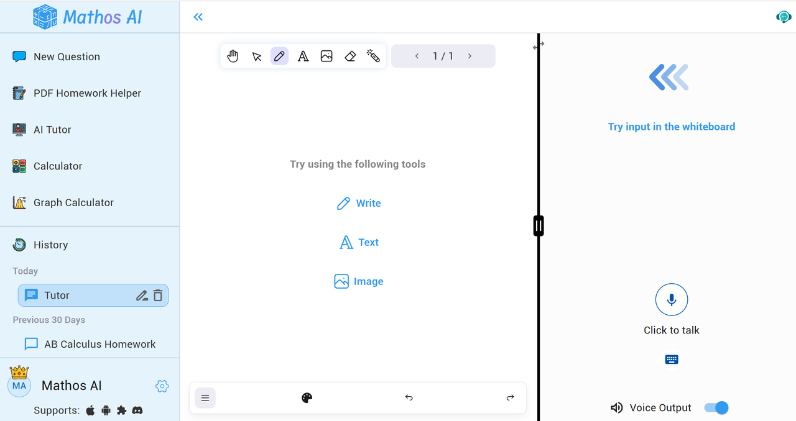Image resolution: width=796 pixels, height=421 pixels.
Task: Start a New Question
Action: click(67, 57)
